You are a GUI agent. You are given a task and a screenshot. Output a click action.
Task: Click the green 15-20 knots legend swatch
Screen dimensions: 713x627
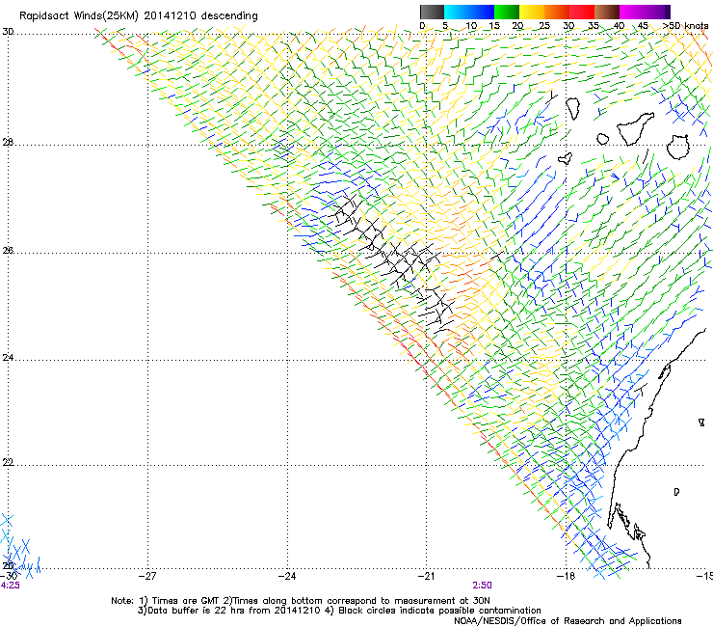(507, 12)
